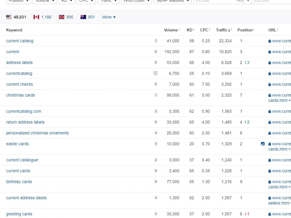The image size is (291, 218).
Task: Click the CPC column info icon
Action: (x=209, y=29)
